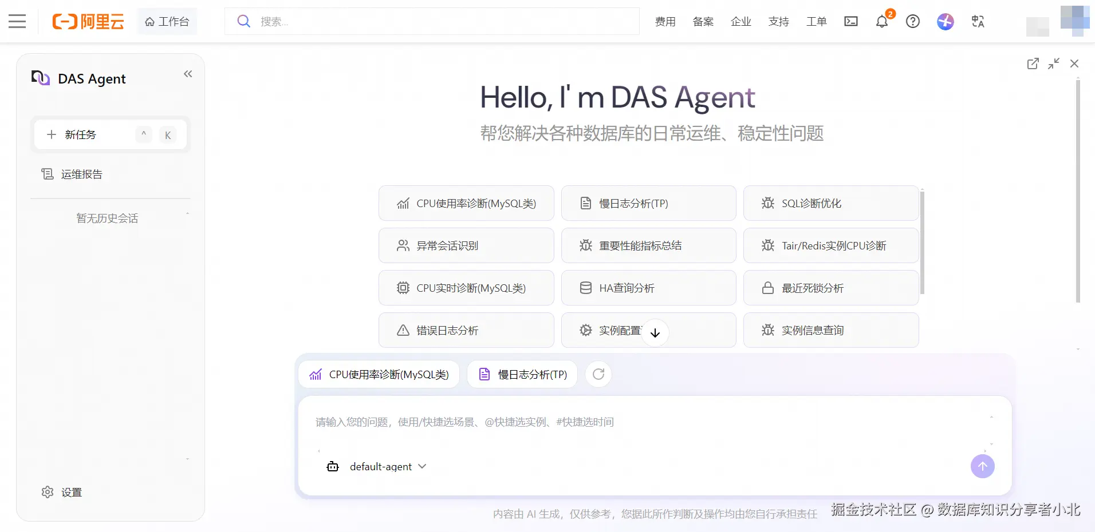Select the SQL诊断优化 card
The width and height of the screenshot is (1095, 532).
click(x=831, y=203)
